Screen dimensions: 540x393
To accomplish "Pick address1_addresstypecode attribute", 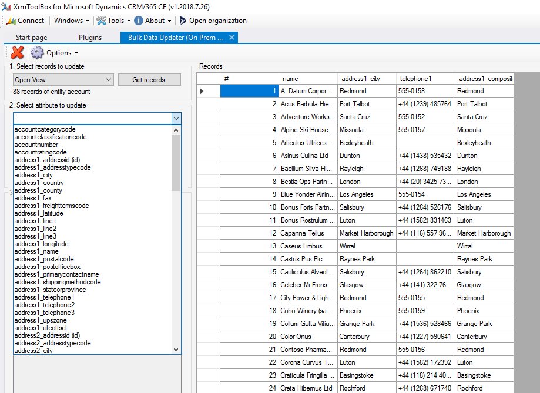I will (x=52, y=167).
